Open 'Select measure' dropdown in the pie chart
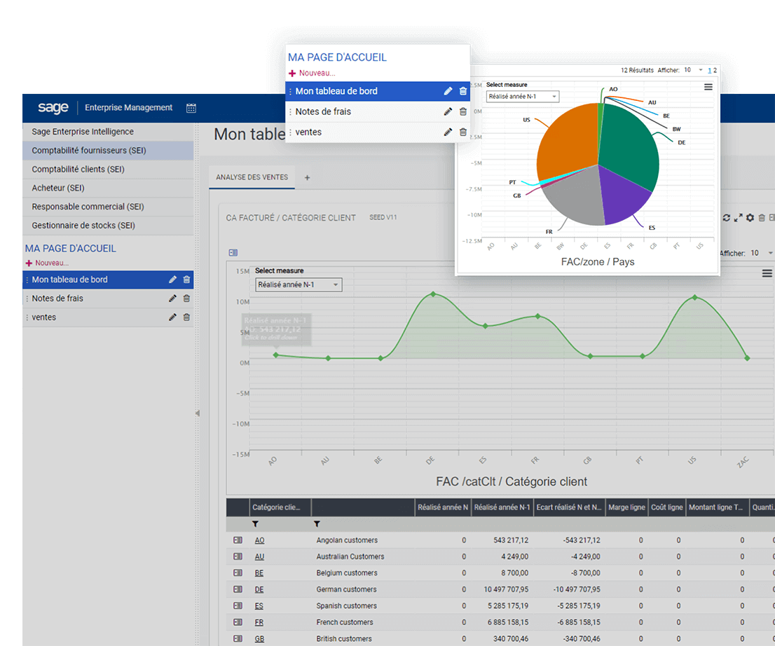The width and height of the screenshot is (775, 646). pos(522,97)
